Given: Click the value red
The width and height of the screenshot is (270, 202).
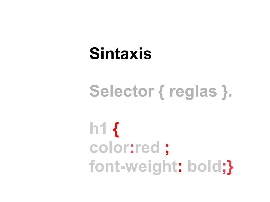Looking at the screenshot, I should (x=148, y=147).
